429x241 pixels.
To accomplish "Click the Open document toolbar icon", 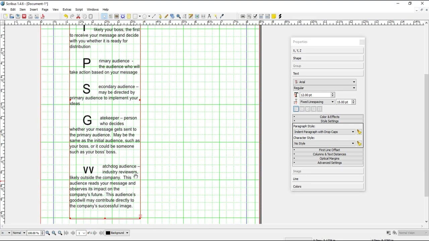I will coord(12,16).
